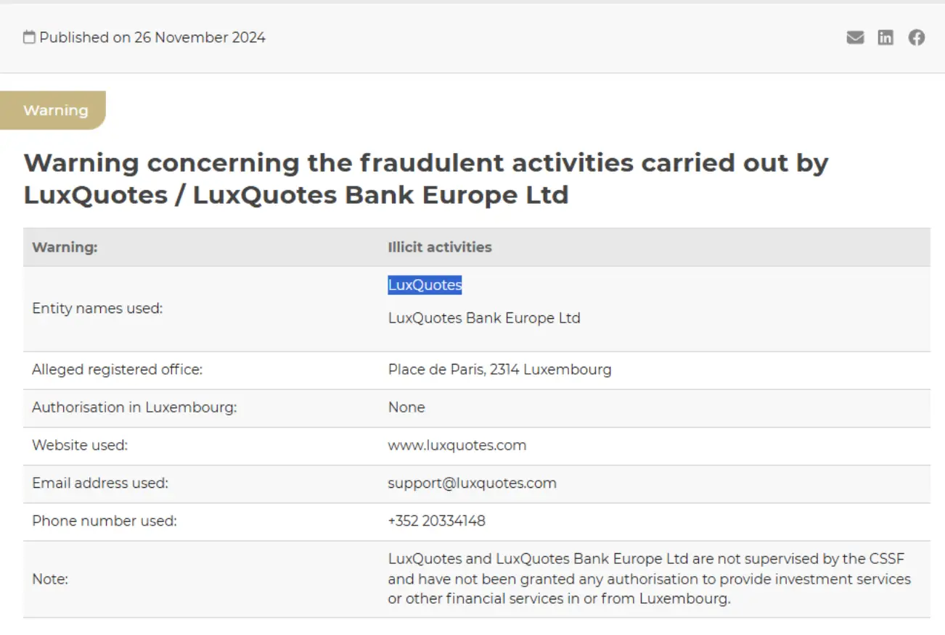Click the None authorisation value
The height and width of the screenshot is (635, 945).
click(x=406, y=407)
